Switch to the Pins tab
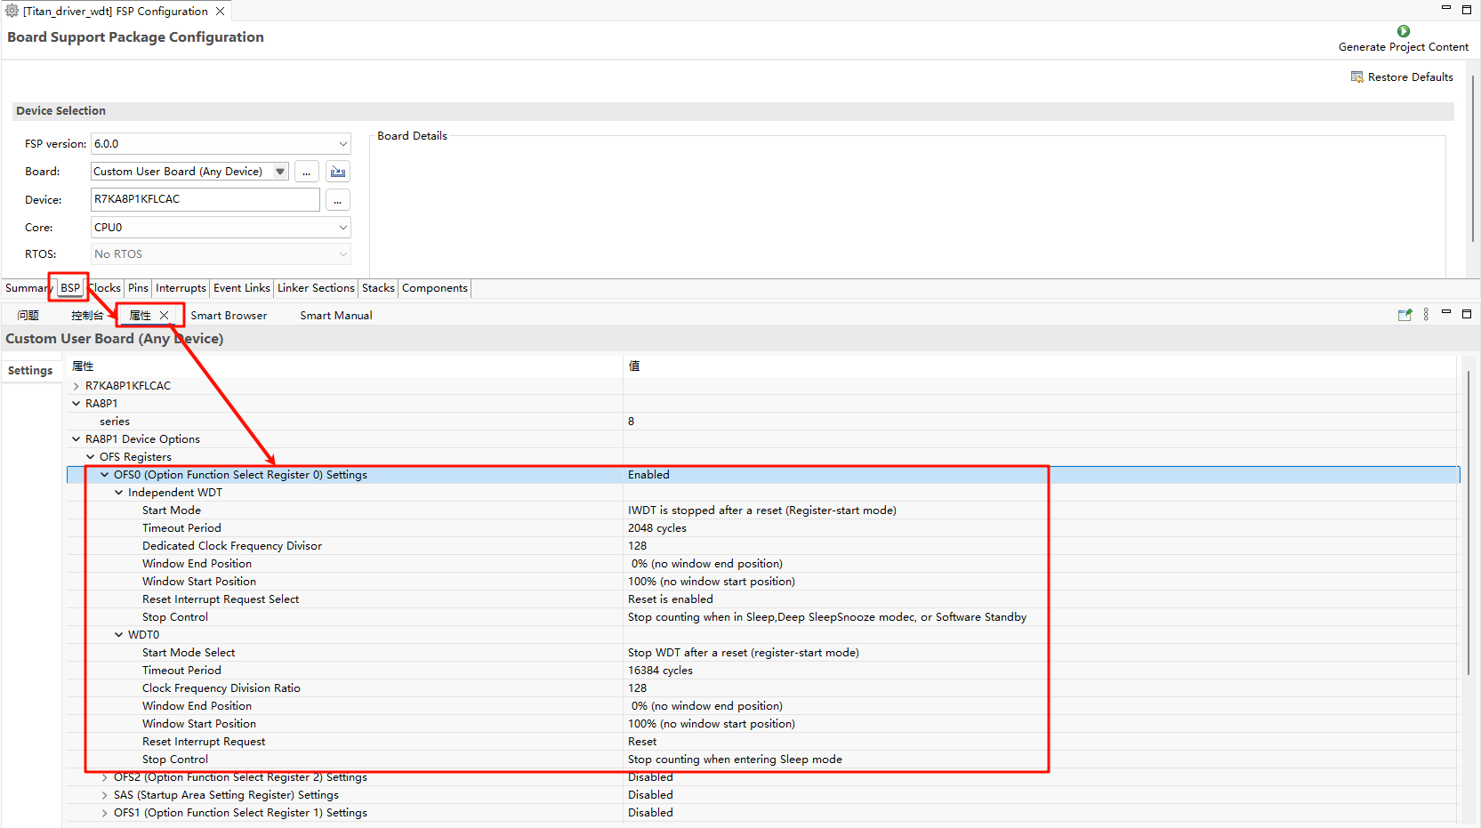The height and width of the screenshot is (828, 1481). click(x=138, y=288)
